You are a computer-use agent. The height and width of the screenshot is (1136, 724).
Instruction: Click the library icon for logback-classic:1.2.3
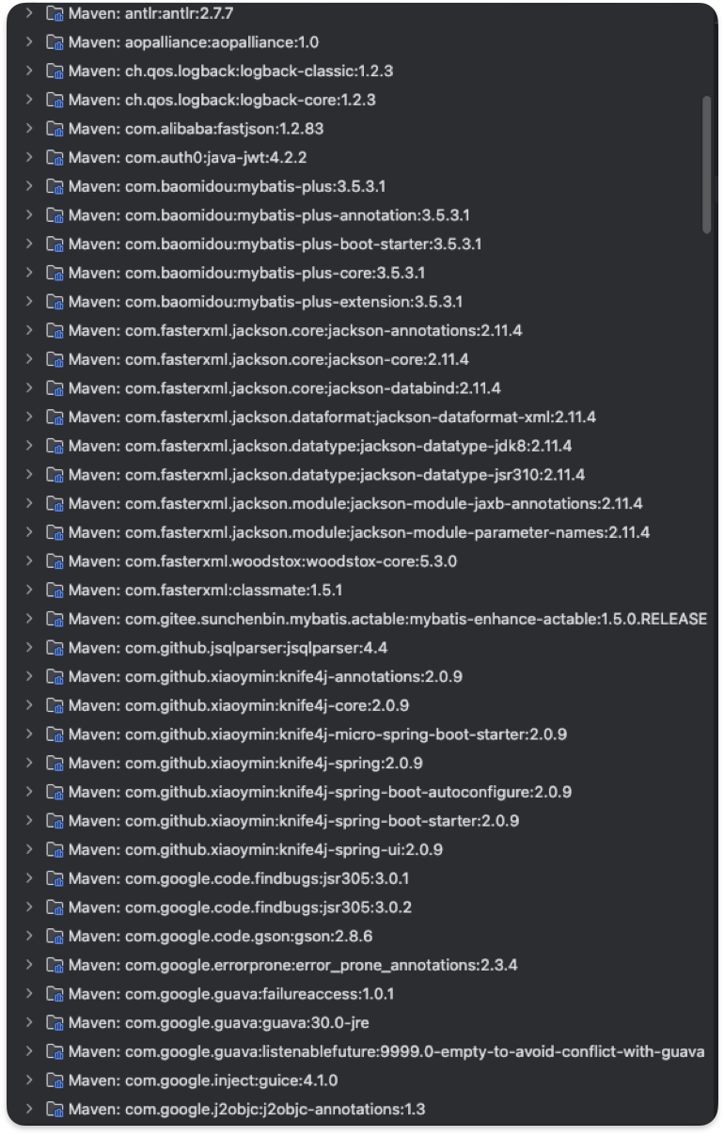(x=55, y=71)
